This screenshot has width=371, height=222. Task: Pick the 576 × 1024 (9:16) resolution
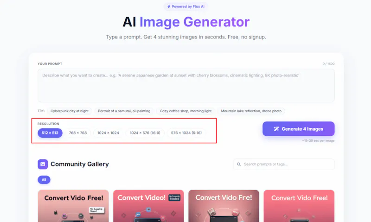point(186,133)
